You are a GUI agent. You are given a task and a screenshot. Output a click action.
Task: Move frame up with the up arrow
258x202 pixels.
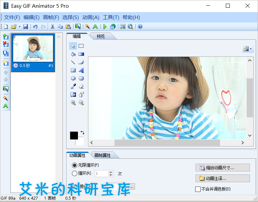point(6,72)
